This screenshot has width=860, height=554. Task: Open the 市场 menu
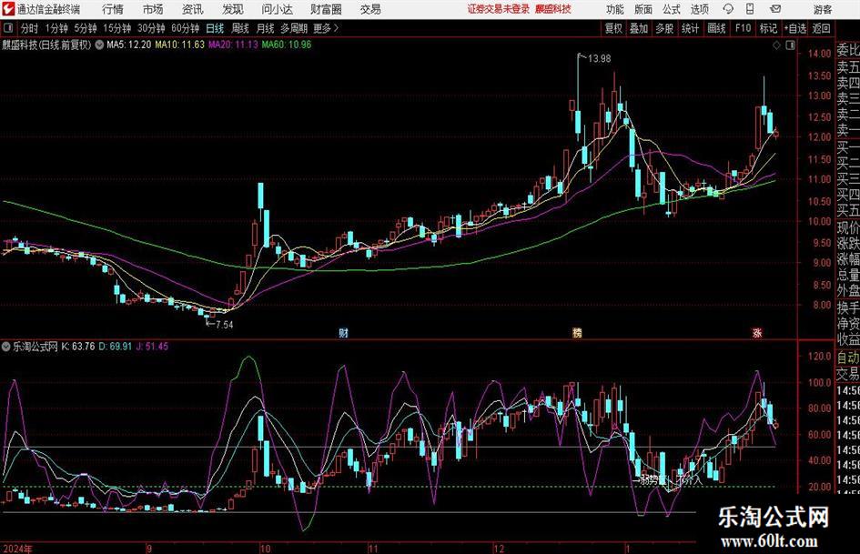[153, 9]
